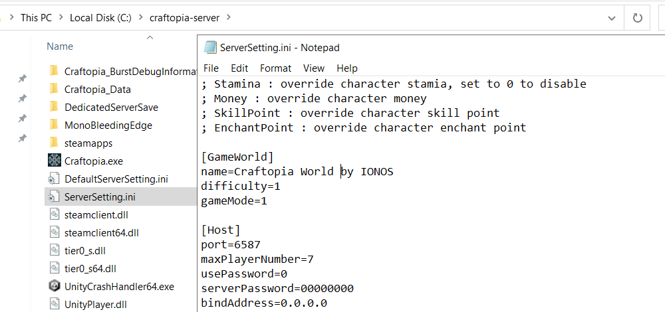This screenshot has width=665, height=312.
Task: Click the steamapps folder icon
Action: coord(55,143)
